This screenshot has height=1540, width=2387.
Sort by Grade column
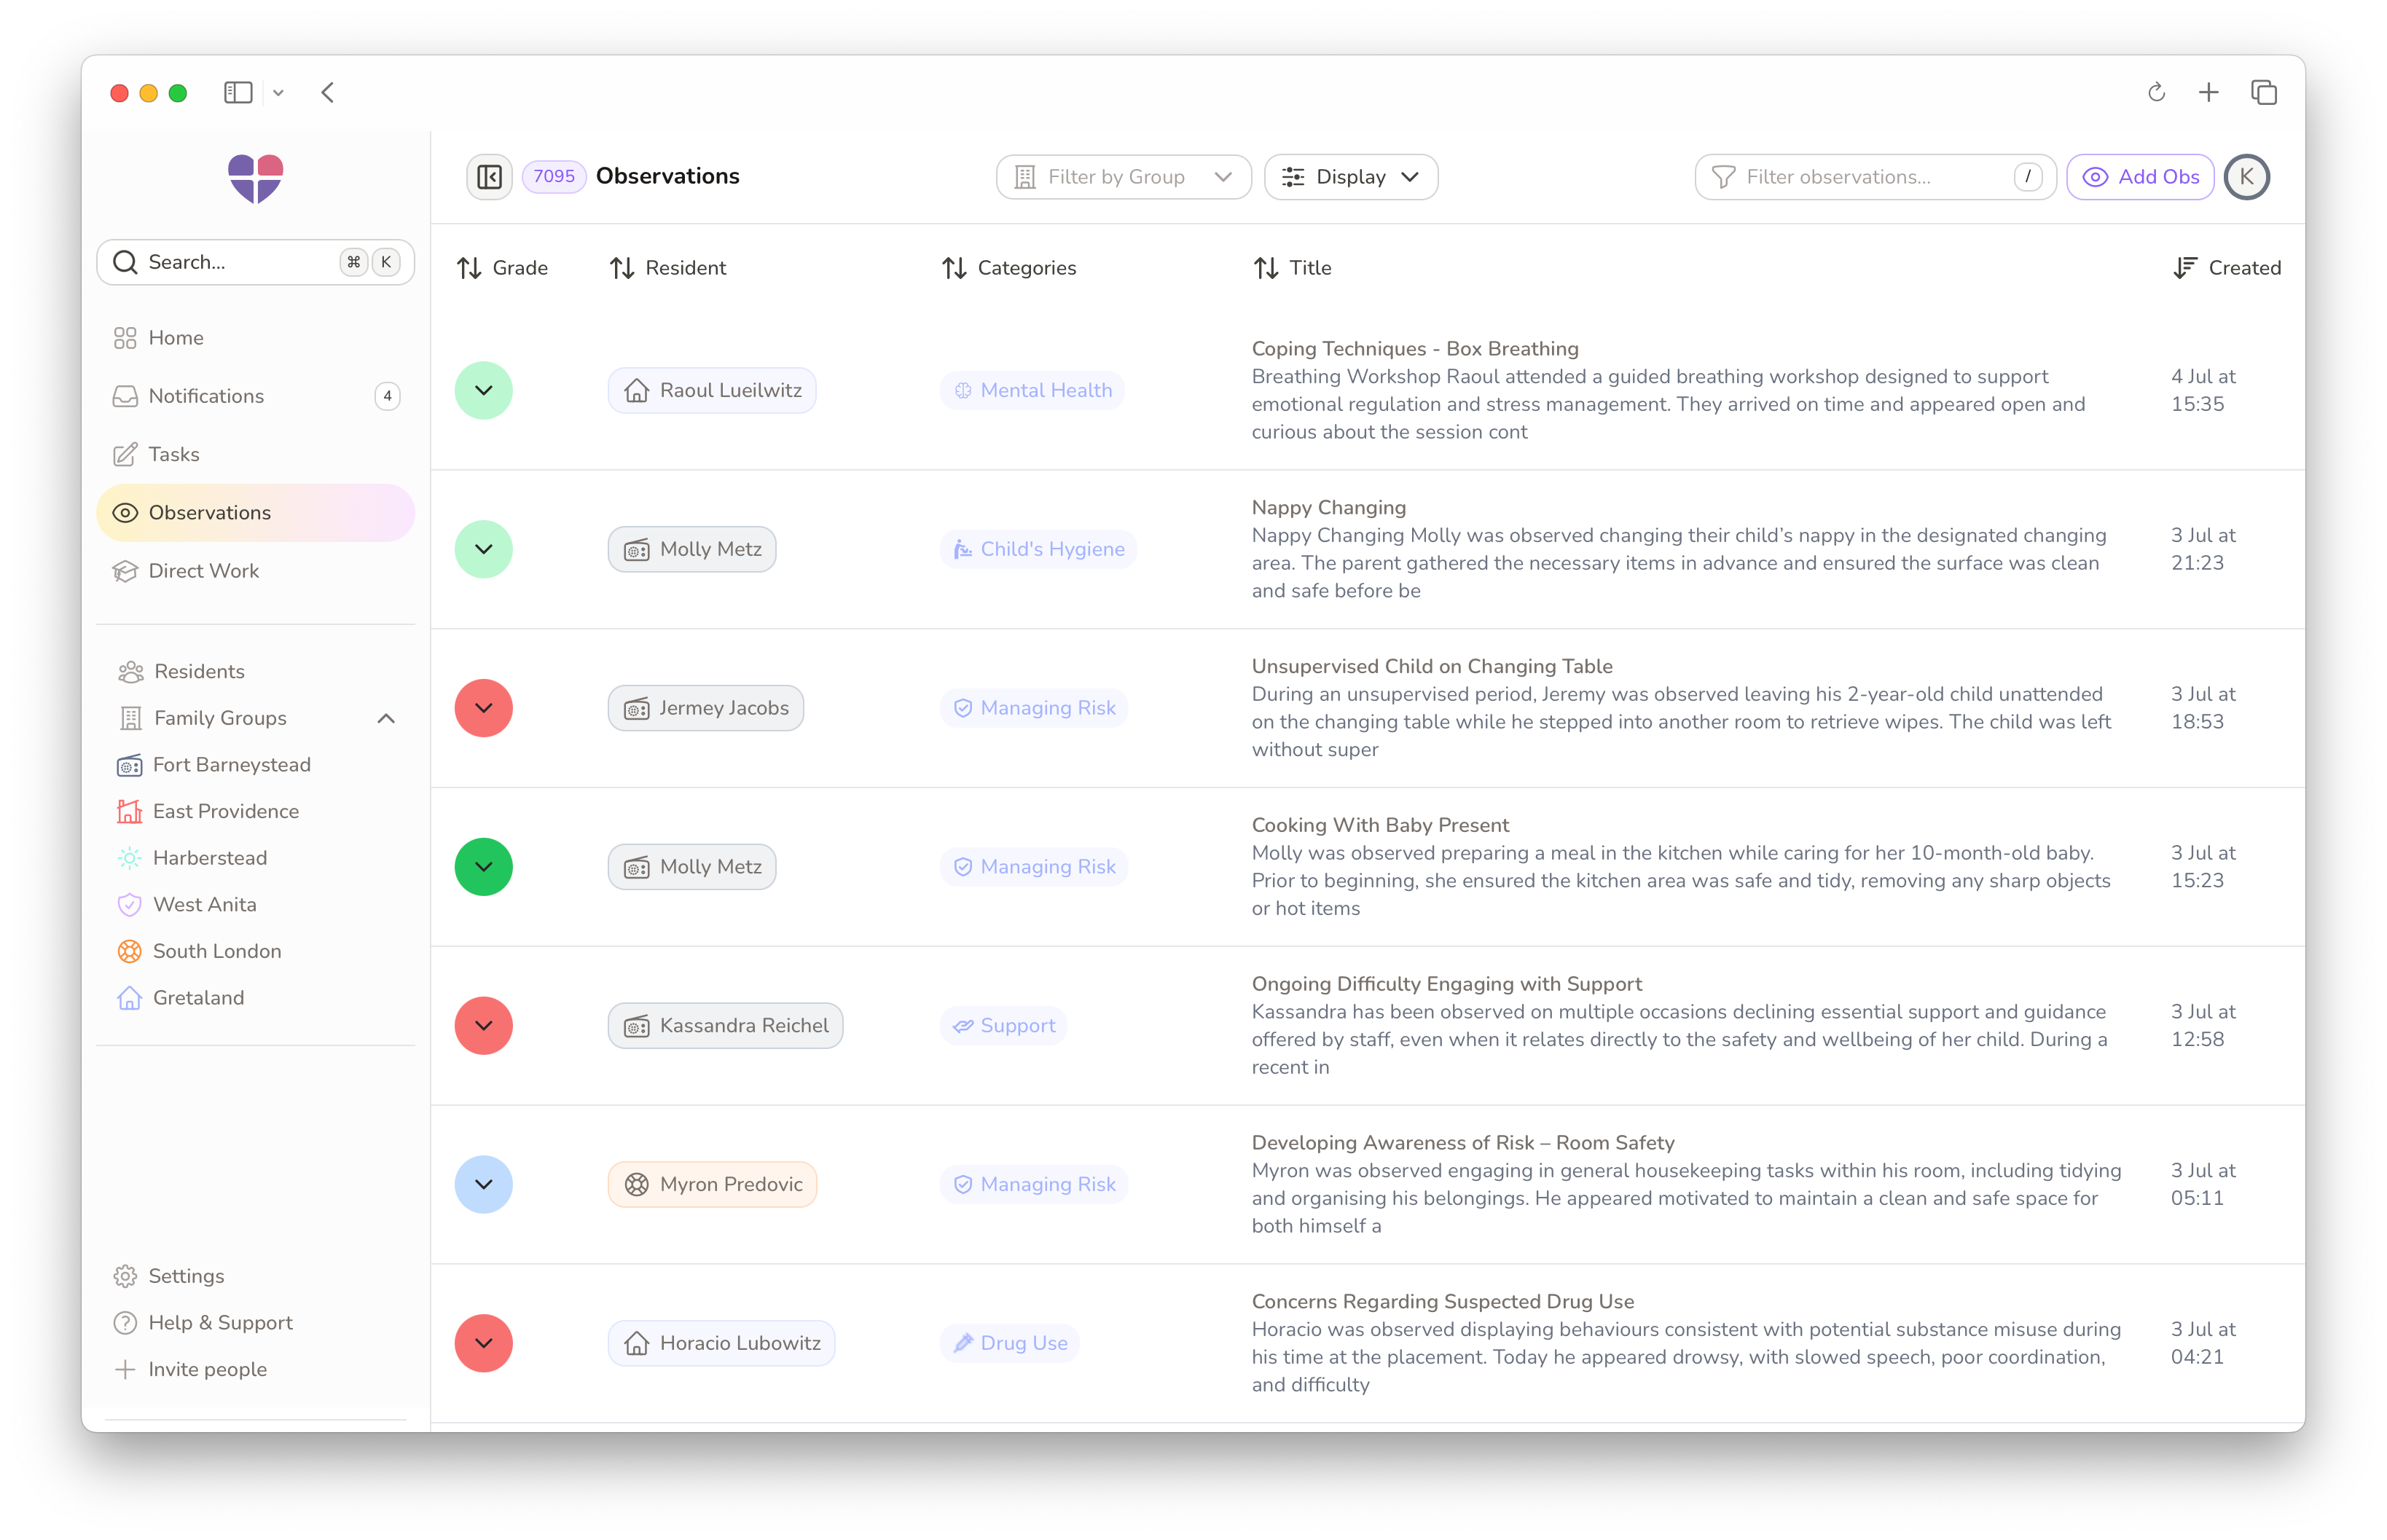point(502,268)
